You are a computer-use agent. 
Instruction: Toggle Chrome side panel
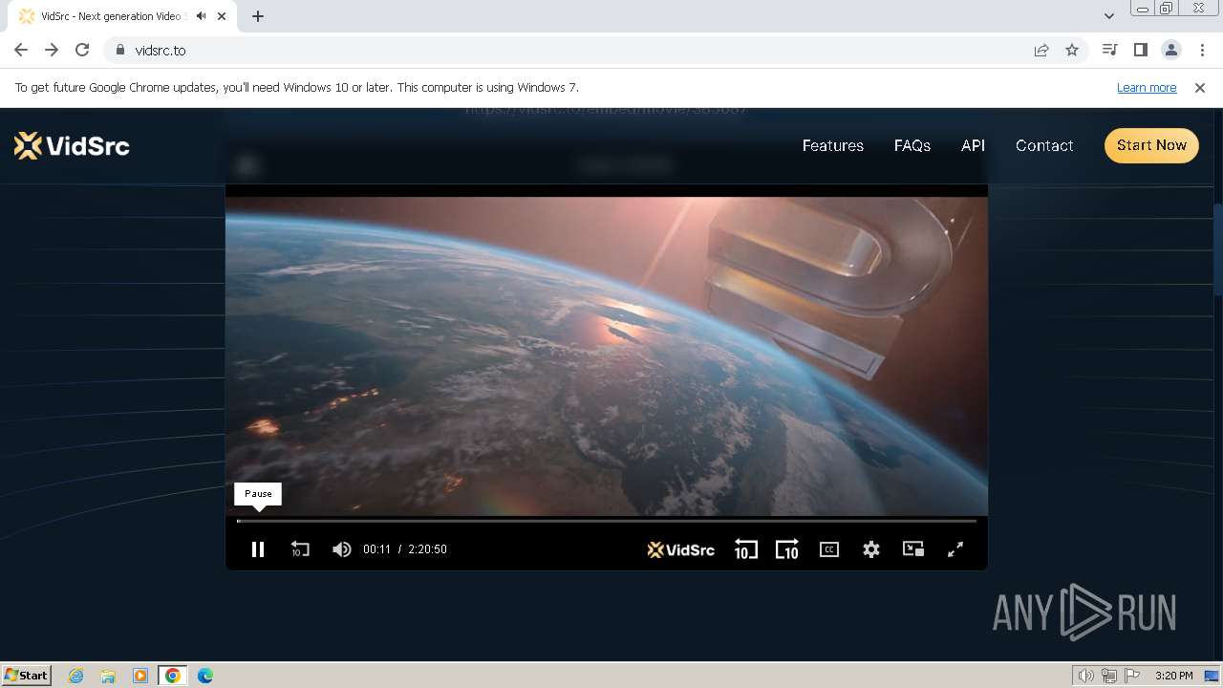[x=1140, y=50]
